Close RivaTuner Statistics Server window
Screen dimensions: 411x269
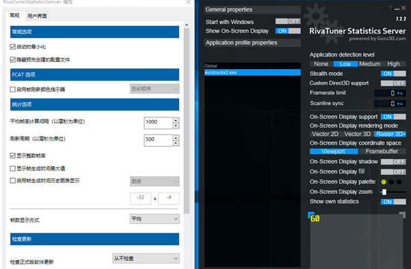pyautogui.click(x=403, y=8)
